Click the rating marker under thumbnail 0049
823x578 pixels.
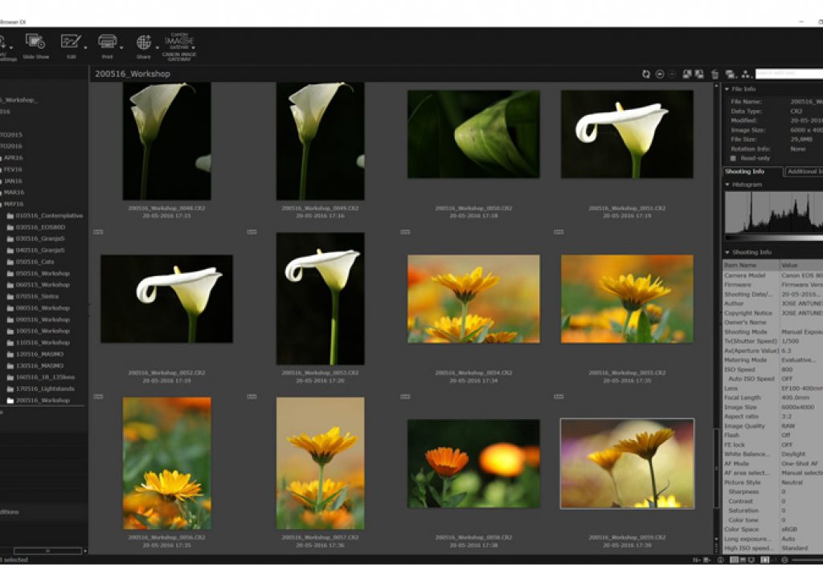click(x=252, y=232)
